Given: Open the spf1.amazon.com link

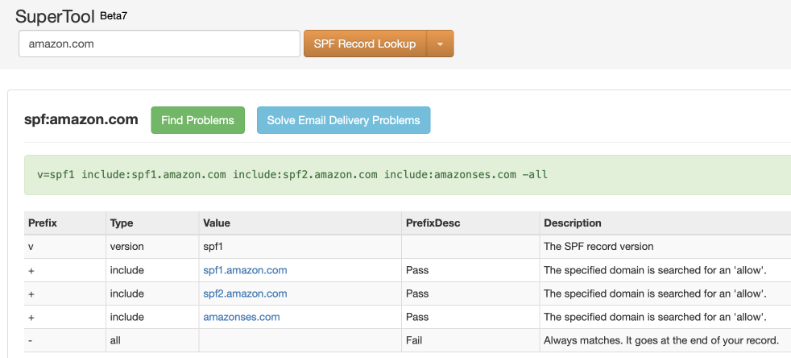Looking at the screenshot, I should 245,270.
